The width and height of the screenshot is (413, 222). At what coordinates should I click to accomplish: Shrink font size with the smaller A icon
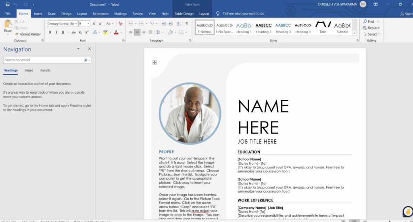click(x=100, y=24)
